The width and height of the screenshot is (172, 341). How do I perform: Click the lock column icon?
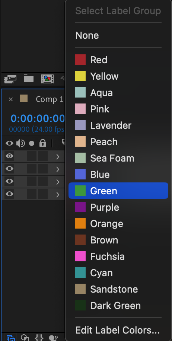[43, 143]
